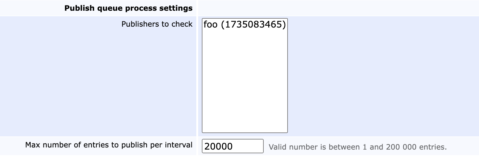Click the ID 1735083465 in the list entry

click(x=253, y=24)
